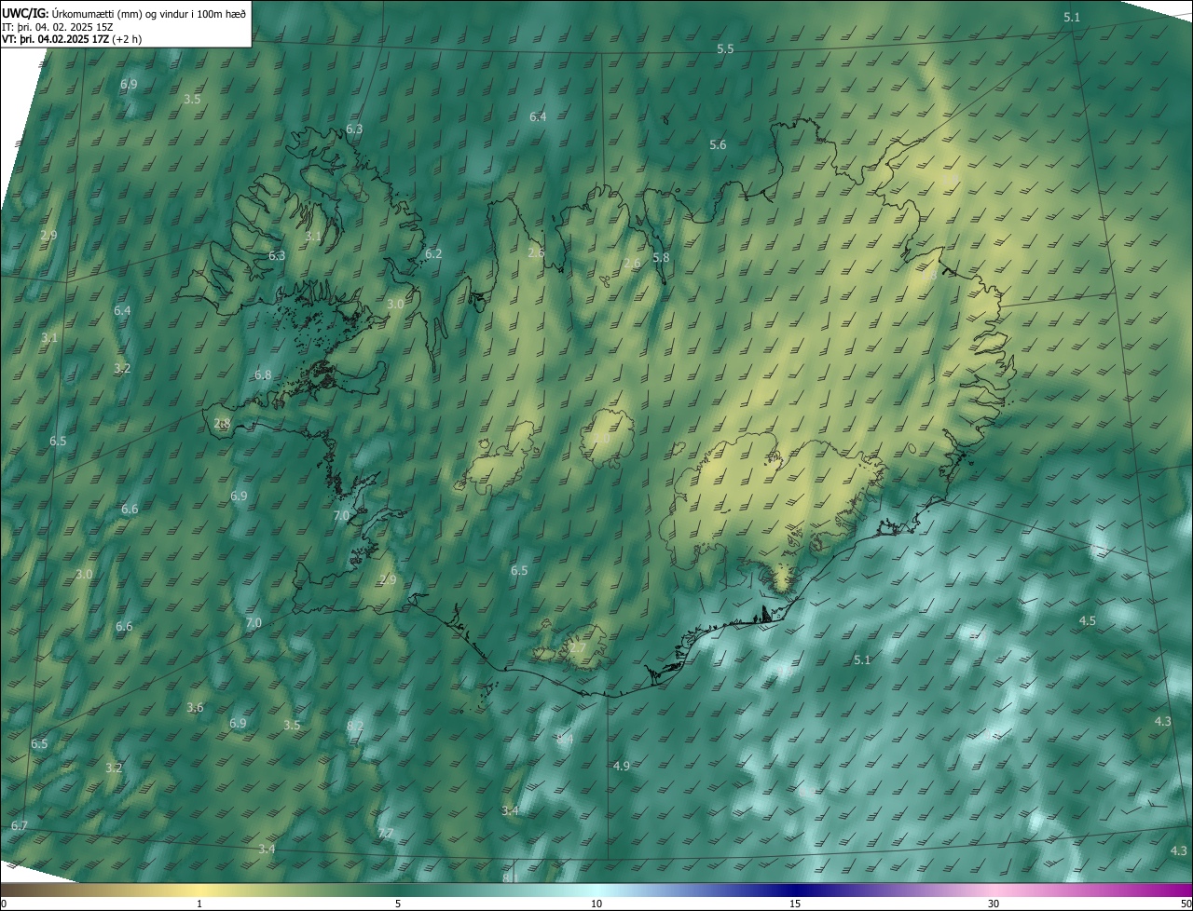Select the "IT: þri. 04. 02. 2025 15Z" line
The width and height of the screenshot is (1193, 911).
pos(58,26)
